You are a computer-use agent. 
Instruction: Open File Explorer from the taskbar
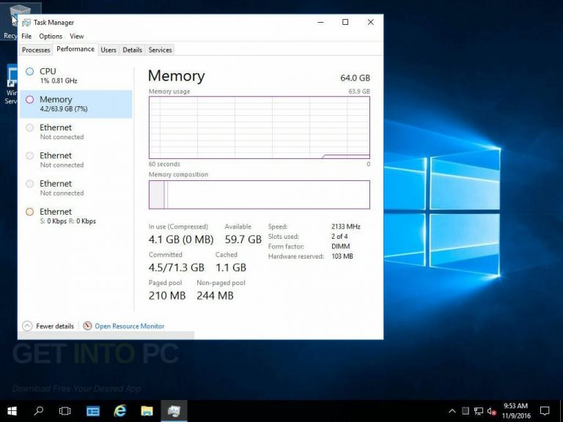(x=147, y=411)
